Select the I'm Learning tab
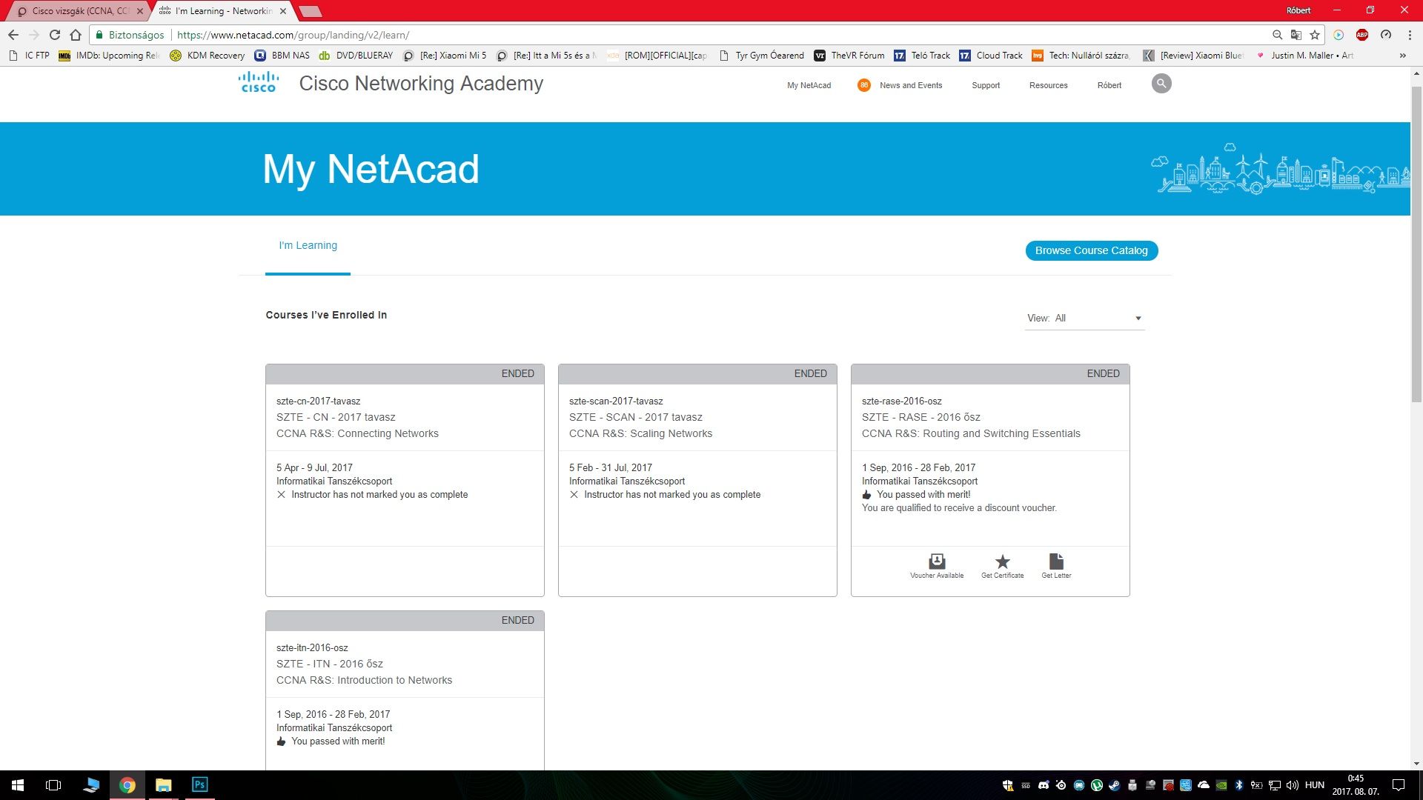 [308, 245]
